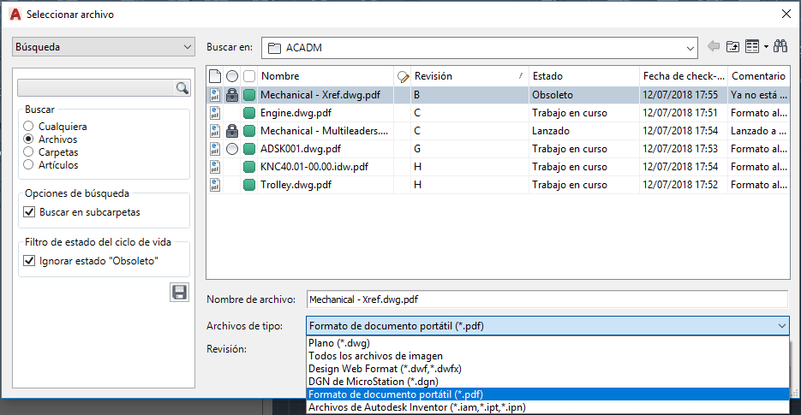
Task: Click the AutoCAD logo in title bar
Action: coord(15,15)
